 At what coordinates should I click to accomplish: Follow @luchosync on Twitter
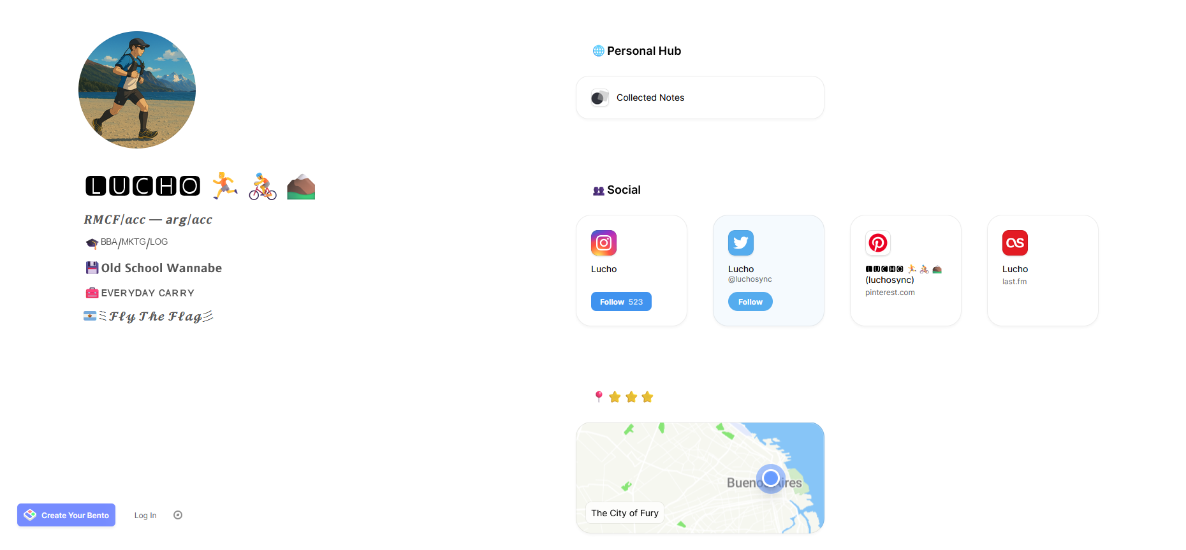coord(750,301)
